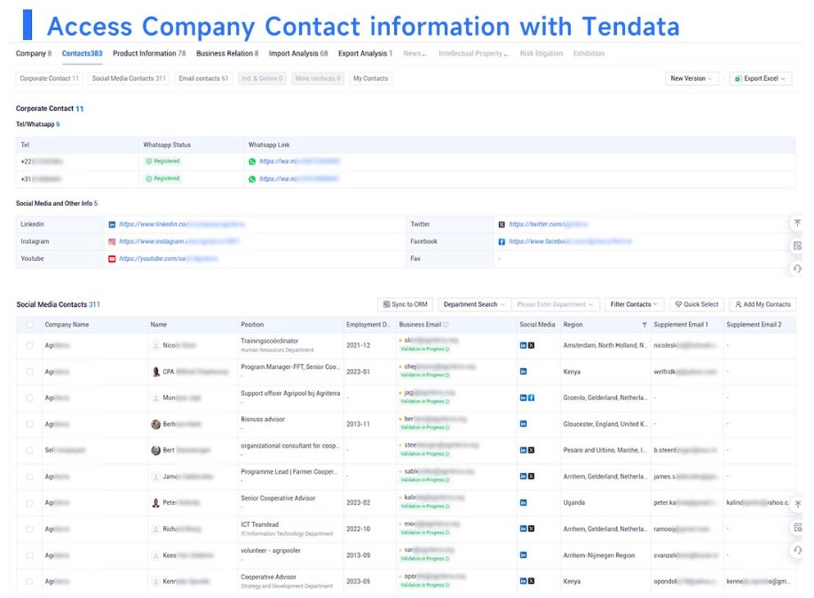814x598 pixels.
Task: Open the Product Information tab
Action: tap(149, 53)
